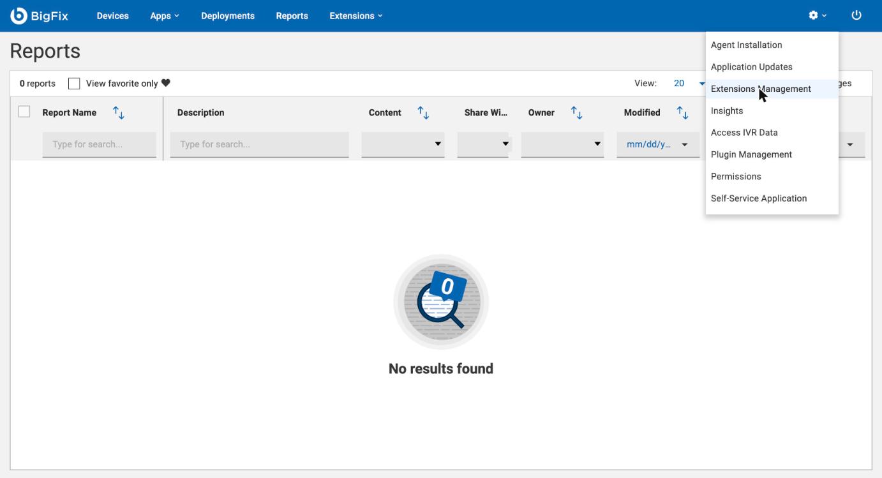The height and width of the screenshot is (478, 882).
Task: Select Reports in the navigation bar
Action: pos(292,16)
